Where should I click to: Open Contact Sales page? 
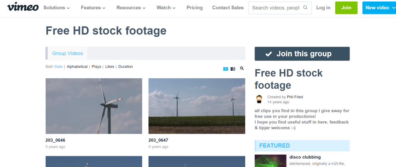click(228, 8)
